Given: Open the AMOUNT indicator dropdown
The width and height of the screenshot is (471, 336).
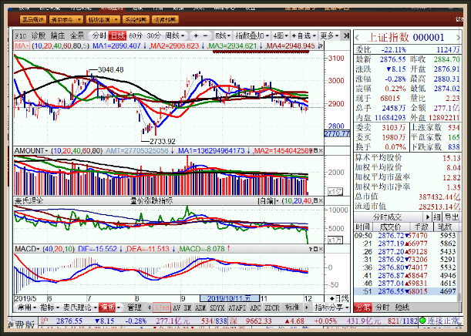Looking at the screenshot, I should (32, 150).
